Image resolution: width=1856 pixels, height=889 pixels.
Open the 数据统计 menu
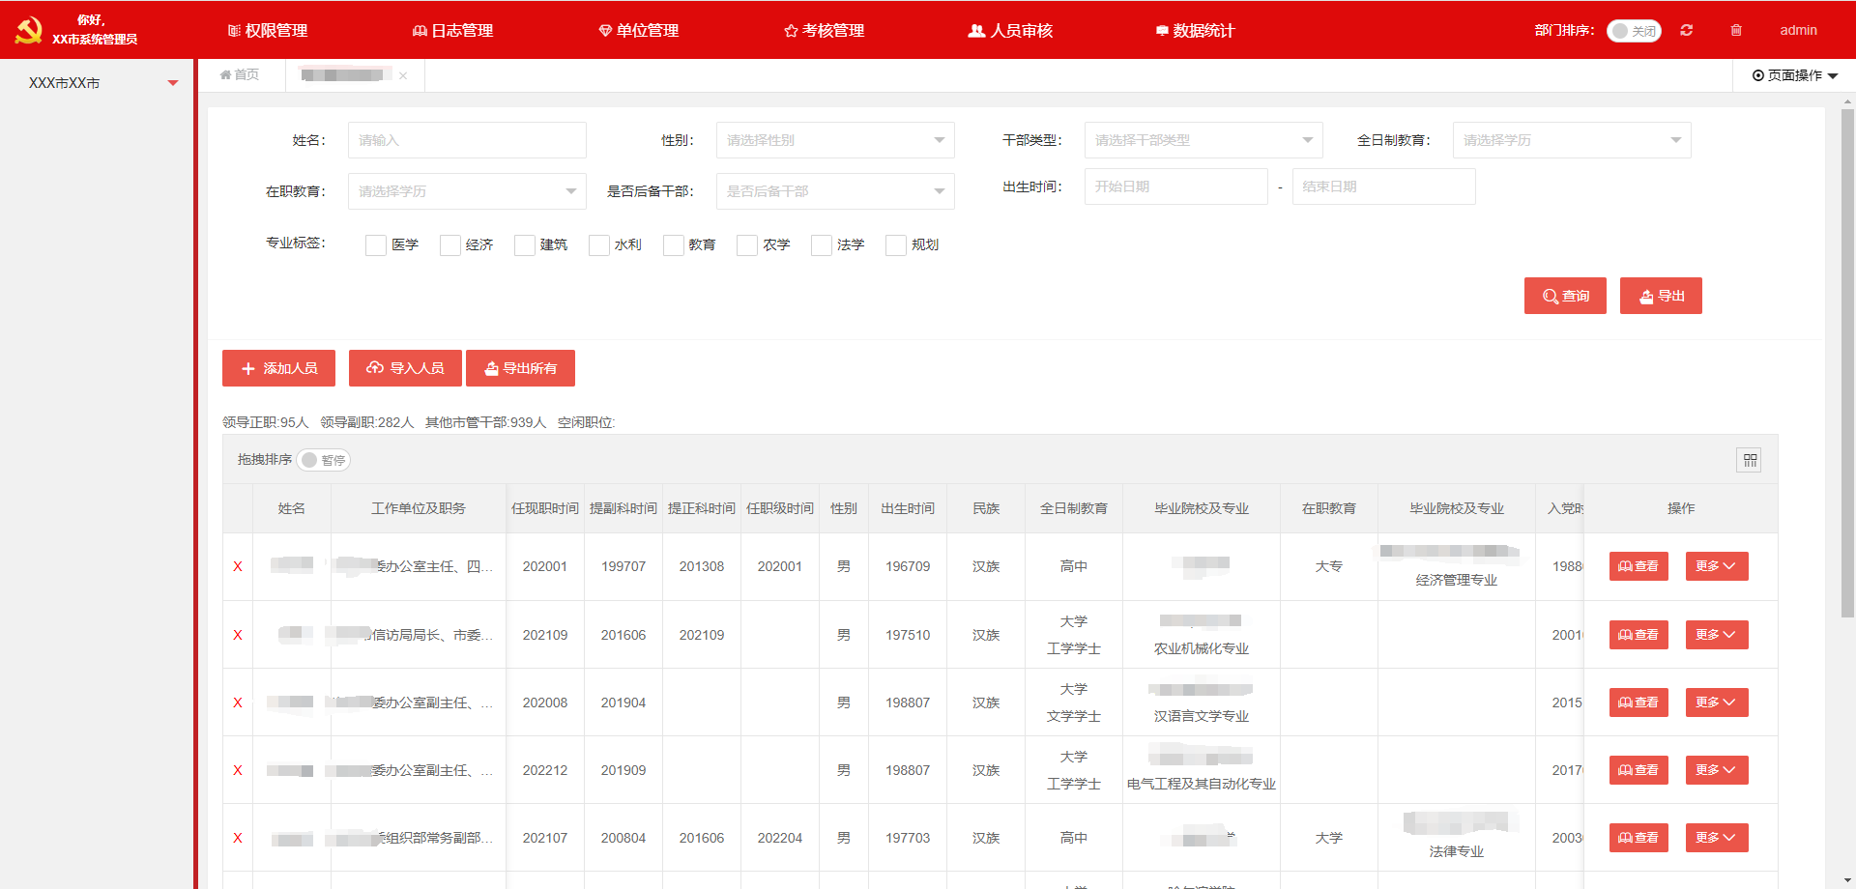tap(1195, 31)
